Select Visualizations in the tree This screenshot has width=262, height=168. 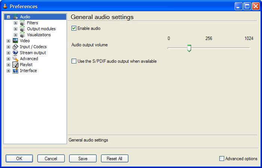point(39,35)
